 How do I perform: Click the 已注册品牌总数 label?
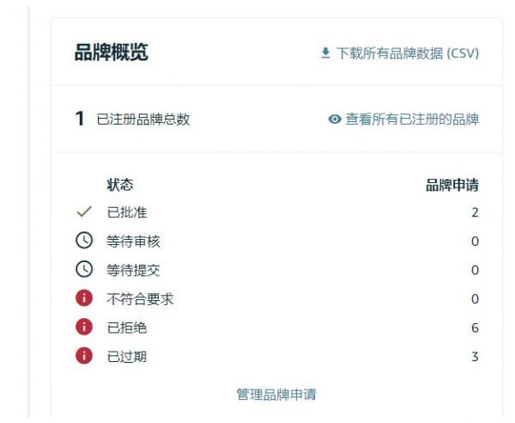pyautogui.click(x=143, y=120)
